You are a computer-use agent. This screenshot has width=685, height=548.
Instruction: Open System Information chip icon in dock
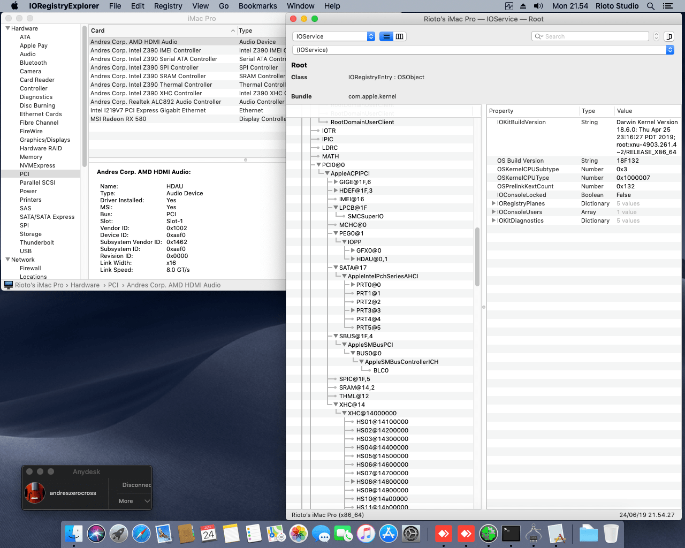point(534,534)
